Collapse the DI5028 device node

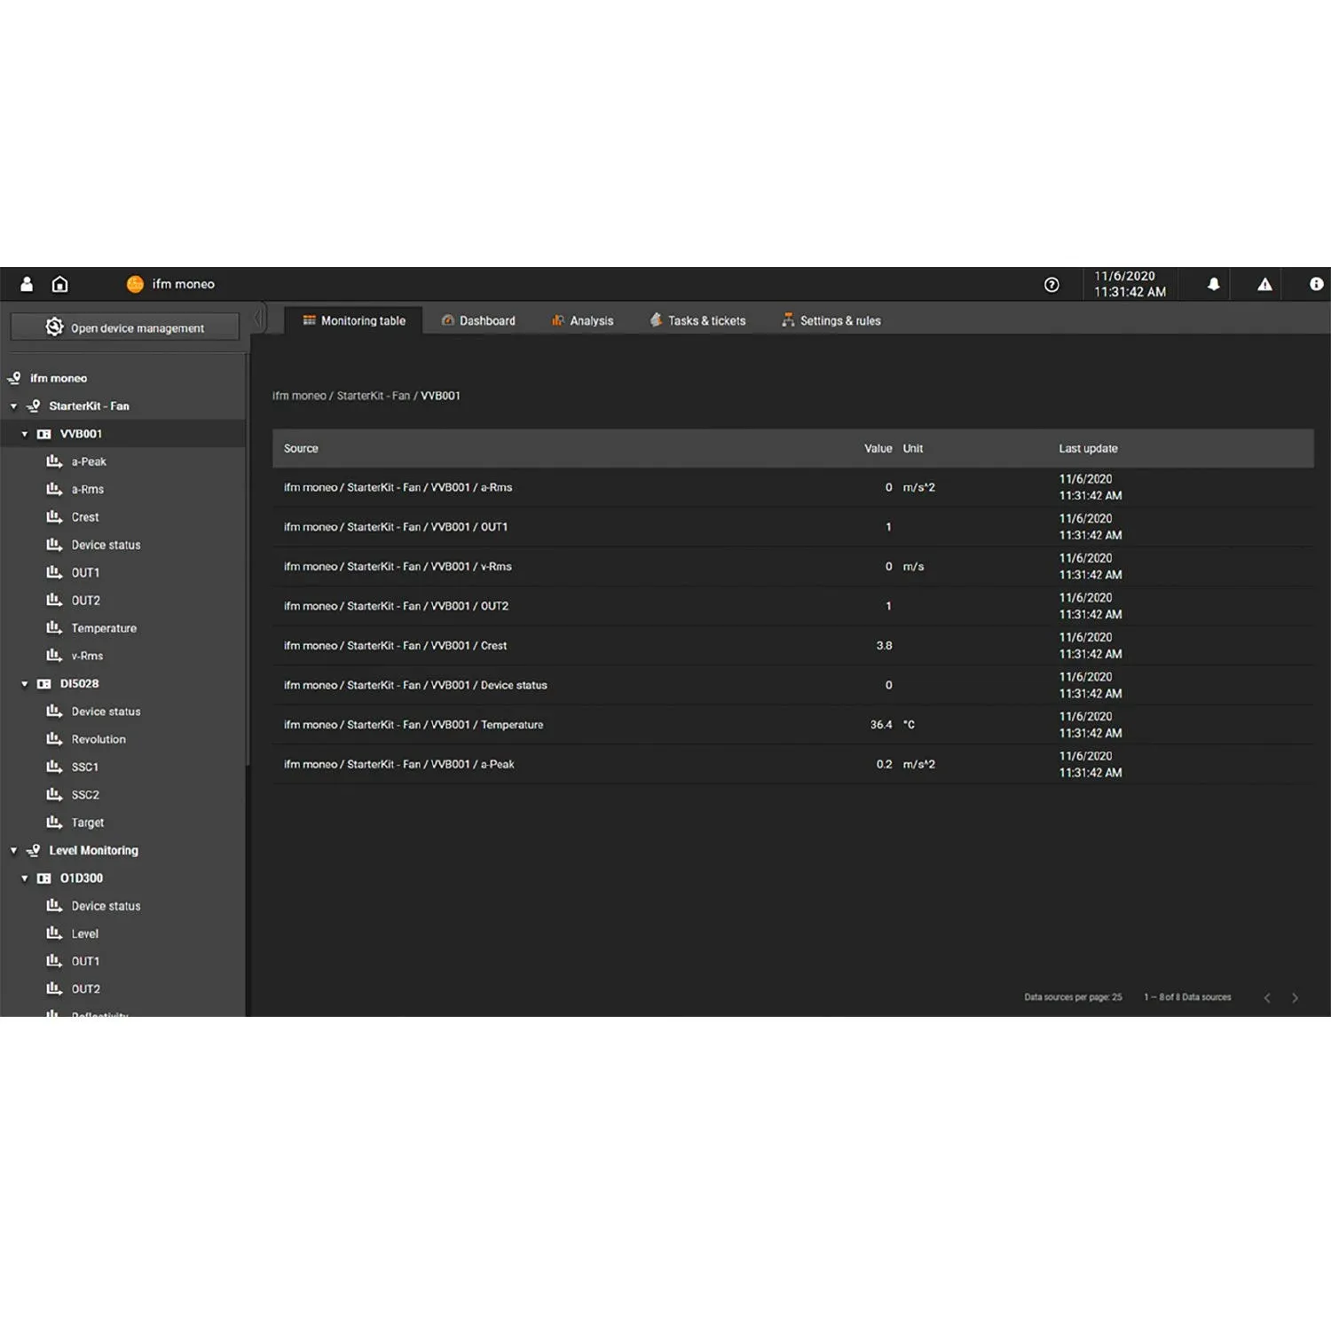(x=25, y=684)
